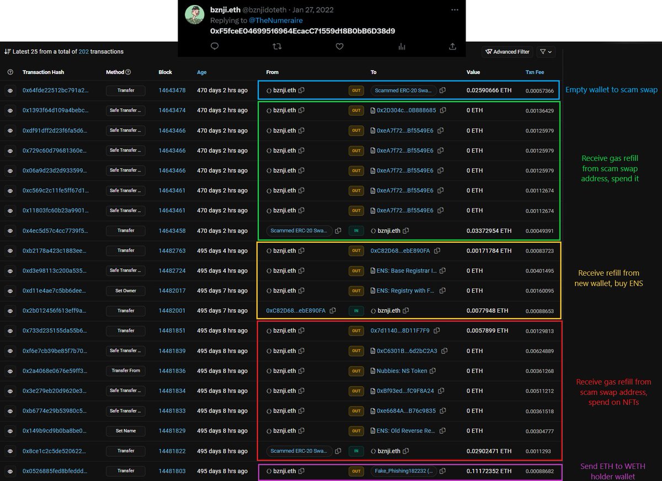This screenshot has width=662, height=481.
Task: Preview transaction 0x0526885fed8bfeddd eye icon
Action: [10, 471]
